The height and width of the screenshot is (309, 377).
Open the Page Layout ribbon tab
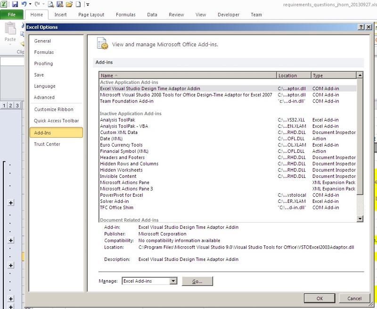(x=91, y=15)
